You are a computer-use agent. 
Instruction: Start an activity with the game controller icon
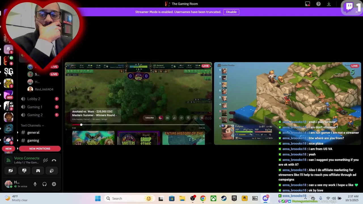(x=38, y=171)
